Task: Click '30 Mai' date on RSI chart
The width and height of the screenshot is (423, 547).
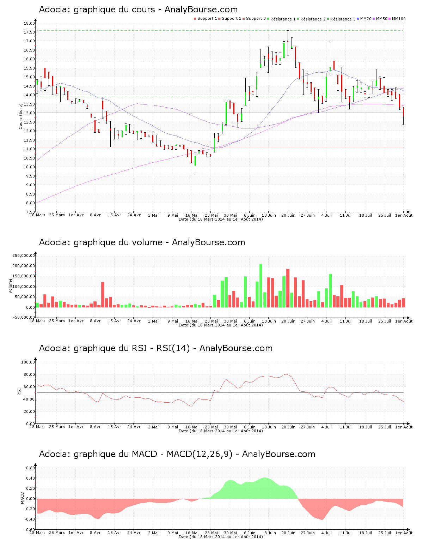Action: [231, 427]
